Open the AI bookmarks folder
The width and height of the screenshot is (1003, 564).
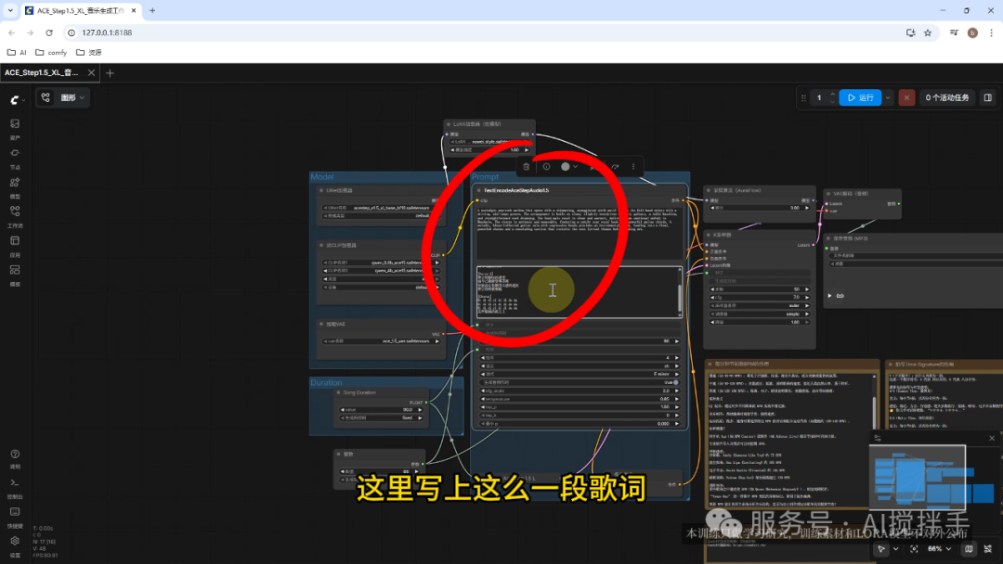pos(17,52)
